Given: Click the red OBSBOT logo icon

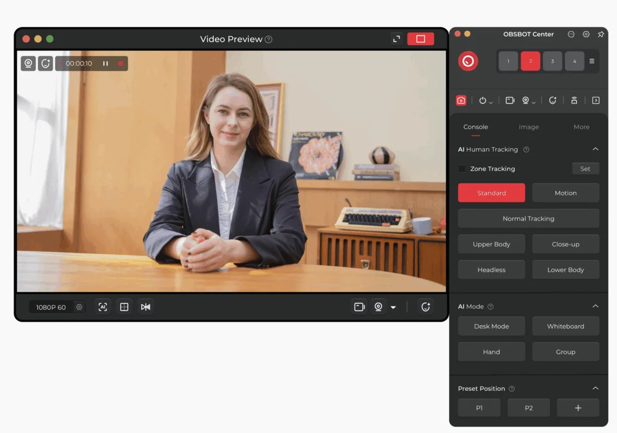Looking at the screenshot, I should (468, 61).
